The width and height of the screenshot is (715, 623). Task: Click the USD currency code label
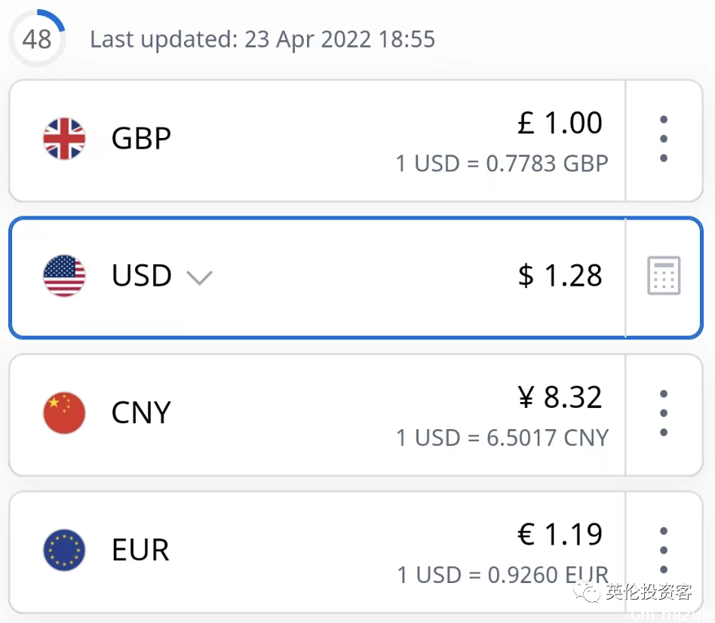(x=141, y=275)
